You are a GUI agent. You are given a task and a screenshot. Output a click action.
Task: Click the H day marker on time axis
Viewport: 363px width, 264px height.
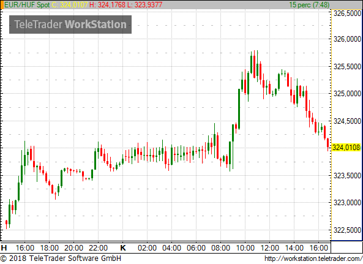(x=4, y=248)
